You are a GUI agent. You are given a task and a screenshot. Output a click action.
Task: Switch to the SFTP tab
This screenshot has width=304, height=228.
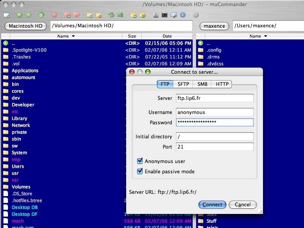[183, 84]
